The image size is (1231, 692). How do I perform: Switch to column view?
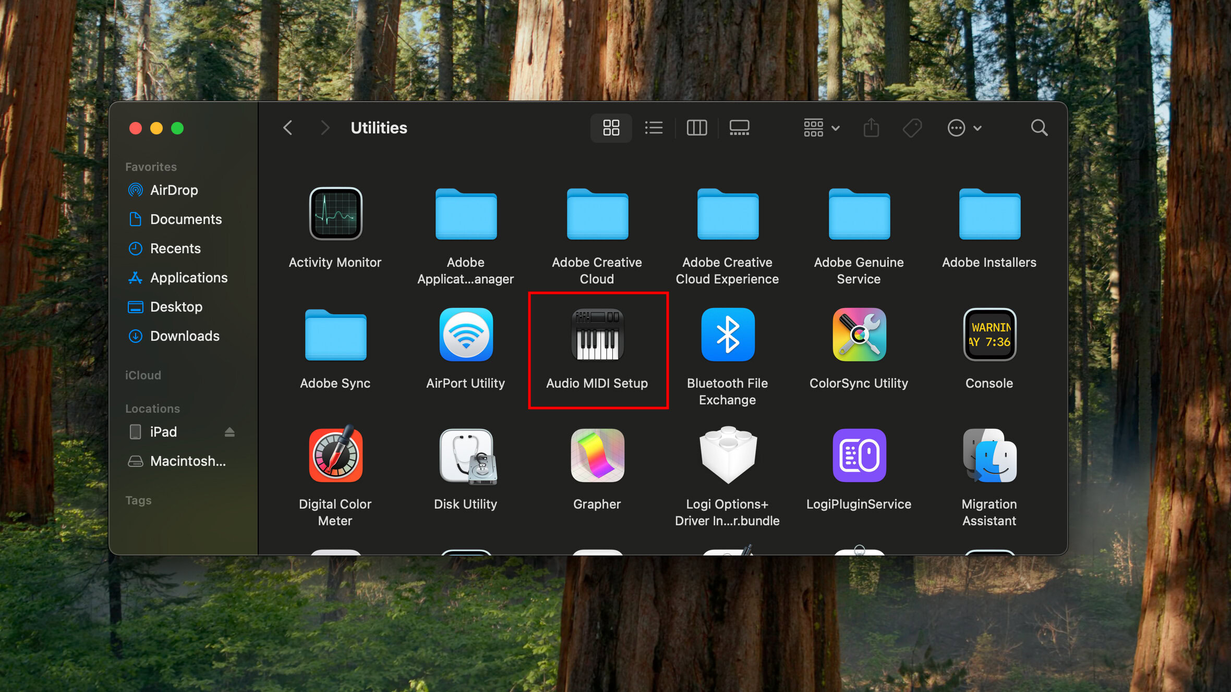[696, 128]
